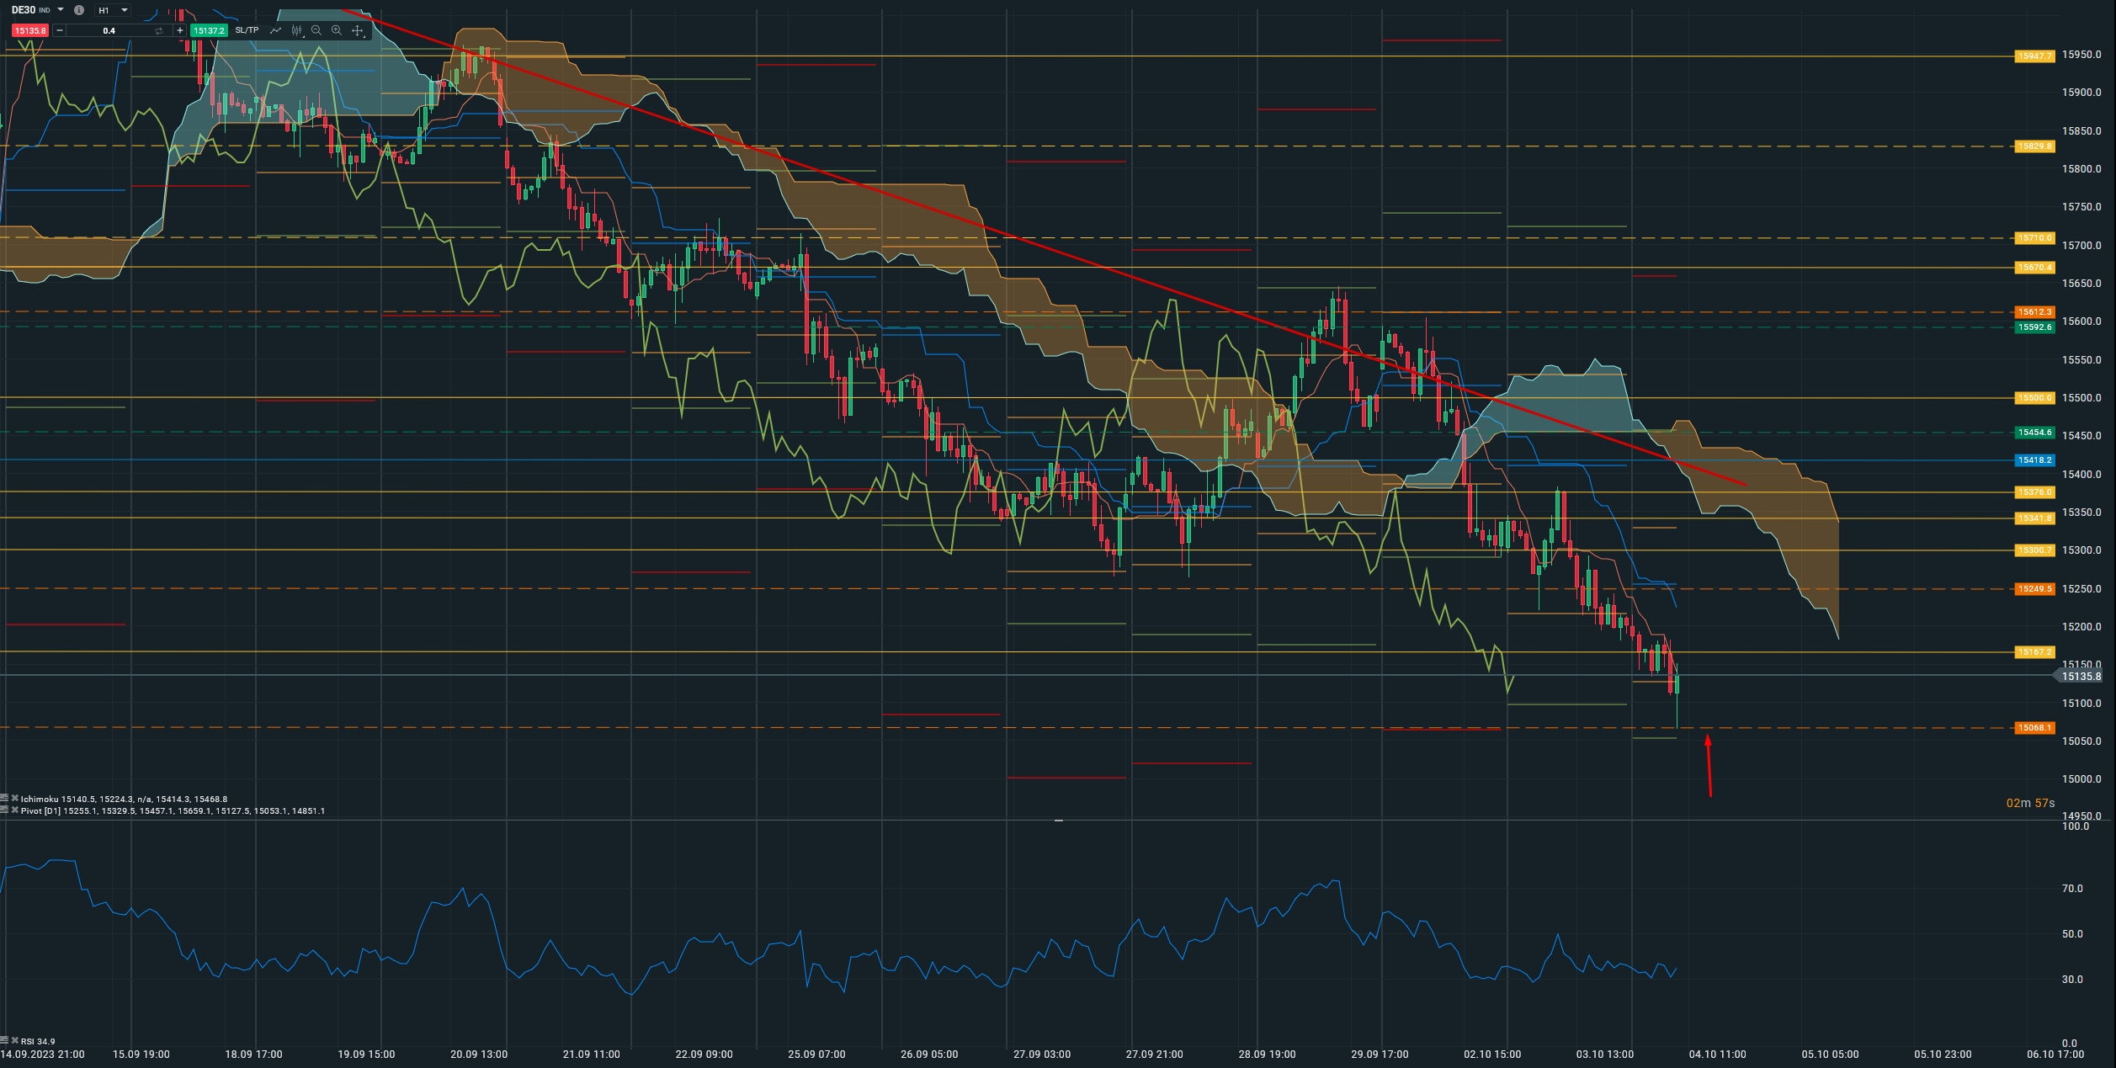This screenshot has width=2116, height=1068.
Task: Click the volume input field 0.4
Action: click(x=109, y=30)
